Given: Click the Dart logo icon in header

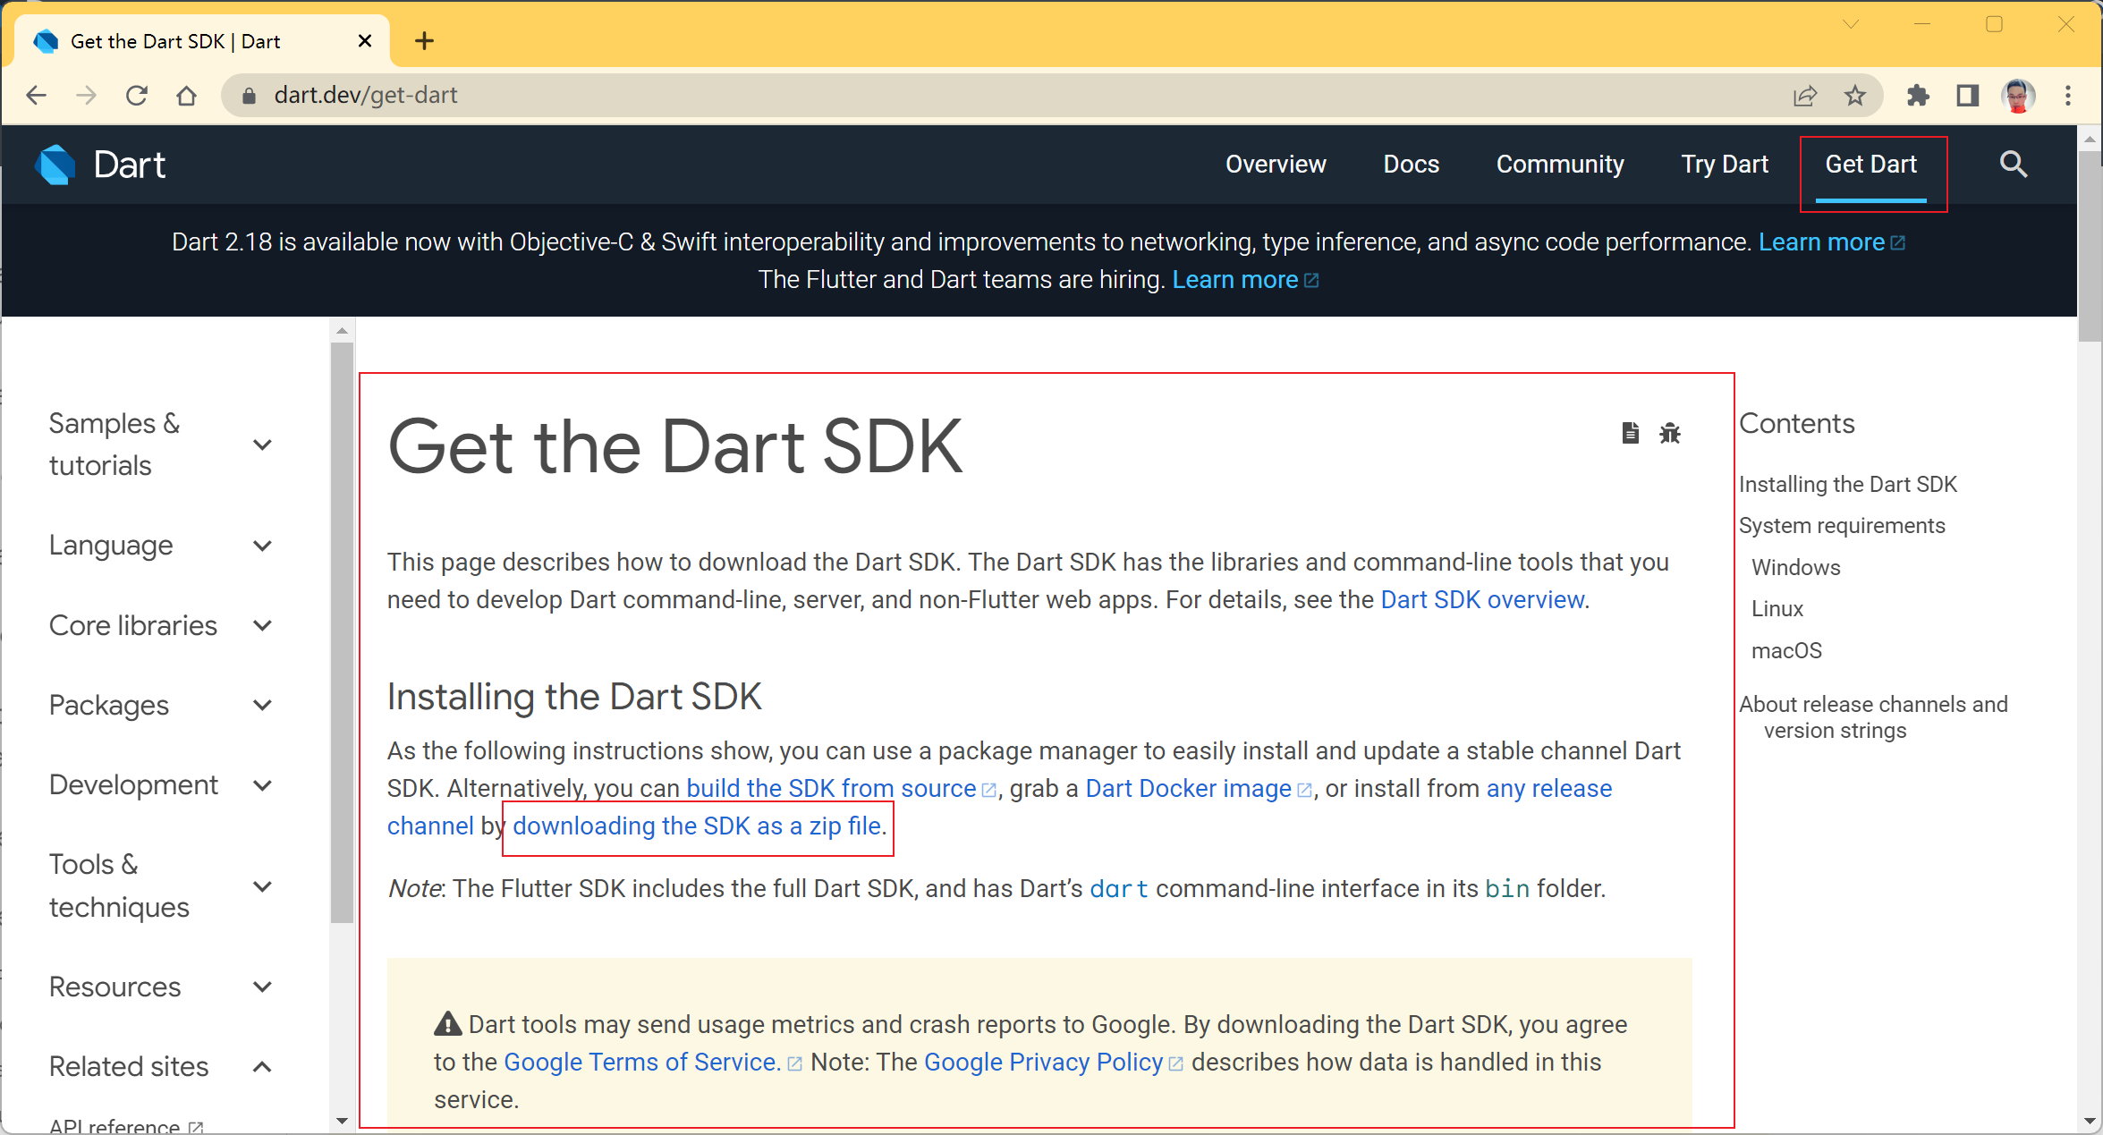Looking at the screenshot, I should point(55,165).
